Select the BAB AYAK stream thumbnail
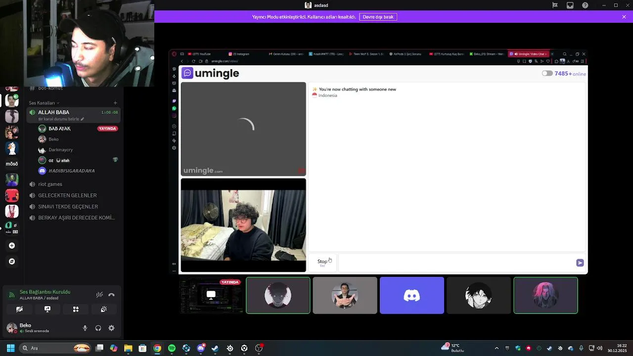Viewport: 633px width, 356px height. [211, 296]
